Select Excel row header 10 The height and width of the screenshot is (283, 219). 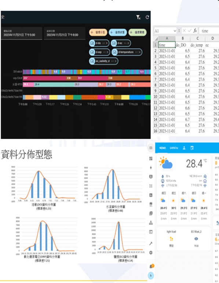point(156,97)
